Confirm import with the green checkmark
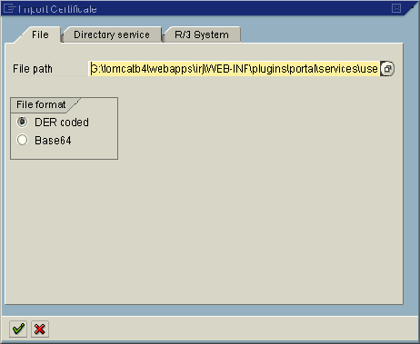Image resolution: width=420 pixels, height=344 pixels. pos(18,329)
